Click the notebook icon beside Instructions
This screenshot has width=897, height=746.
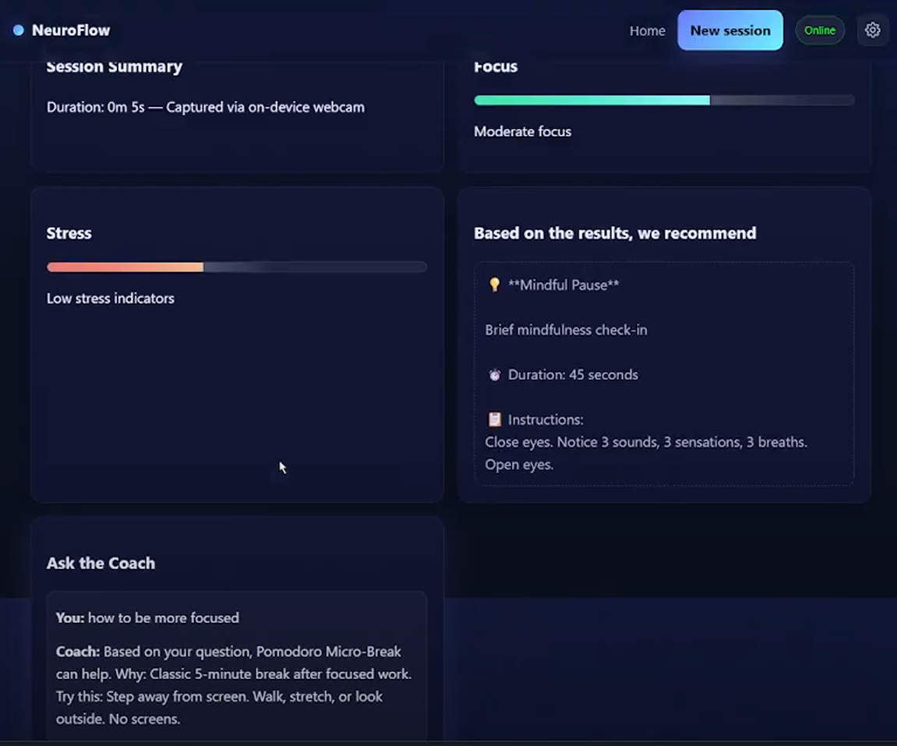(494, 419)
